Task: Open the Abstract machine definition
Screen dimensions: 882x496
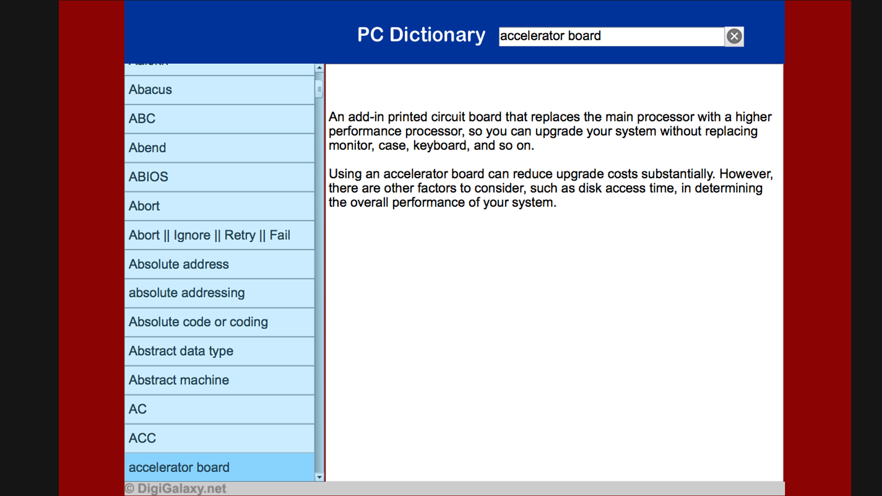Action: click(220, 380)
